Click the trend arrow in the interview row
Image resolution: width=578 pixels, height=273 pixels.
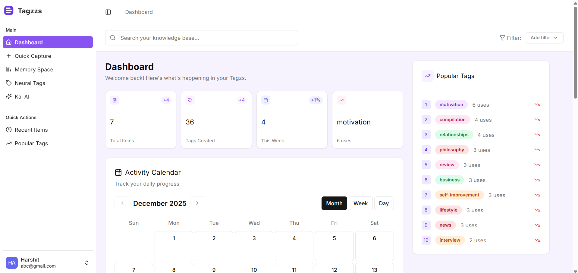point(537,240)
